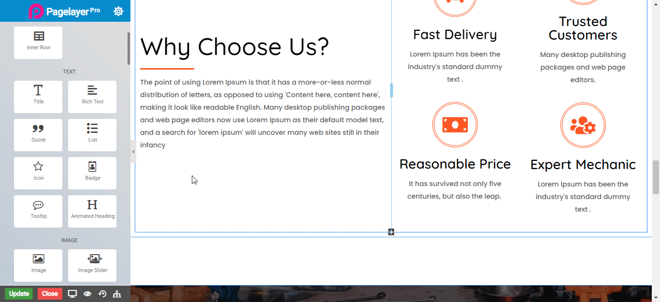Open Pagelayer settings gear
The height and width of the screenshot is (302, 660).
pyautogui.click(x=118, y=11)
